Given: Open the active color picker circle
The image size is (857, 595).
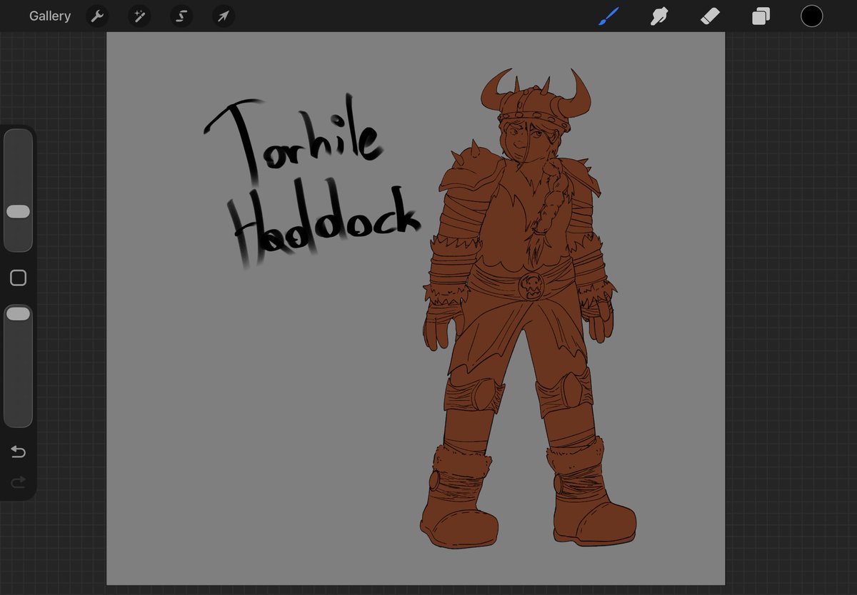Looking at the screenshot, I should 811,16.
